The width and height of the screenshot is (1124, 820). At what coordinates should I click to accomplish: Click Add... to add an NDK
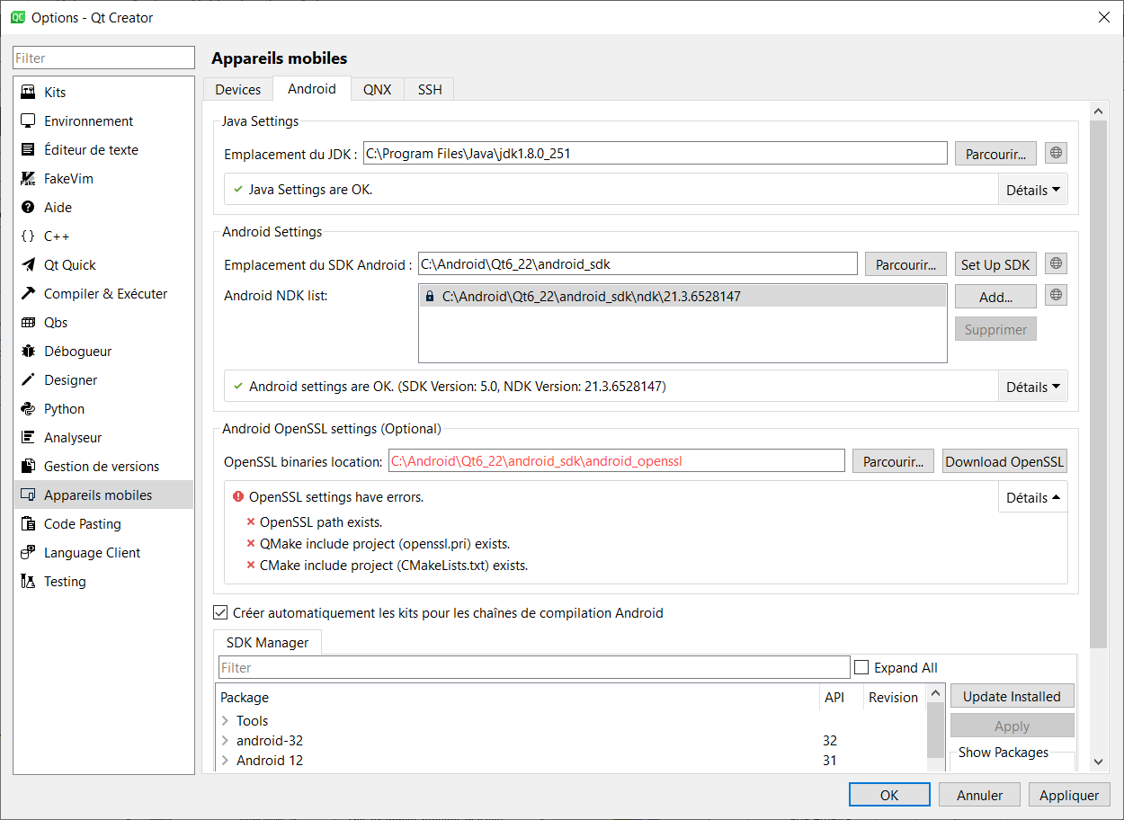pos(995,297)
